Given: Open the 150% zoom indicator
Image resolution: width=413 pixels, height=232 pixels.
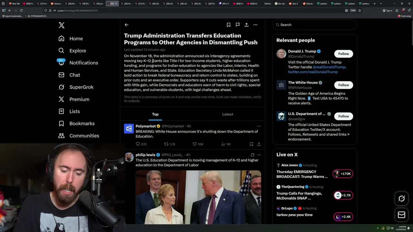Looking at the screenshot, I should point(353,11).
